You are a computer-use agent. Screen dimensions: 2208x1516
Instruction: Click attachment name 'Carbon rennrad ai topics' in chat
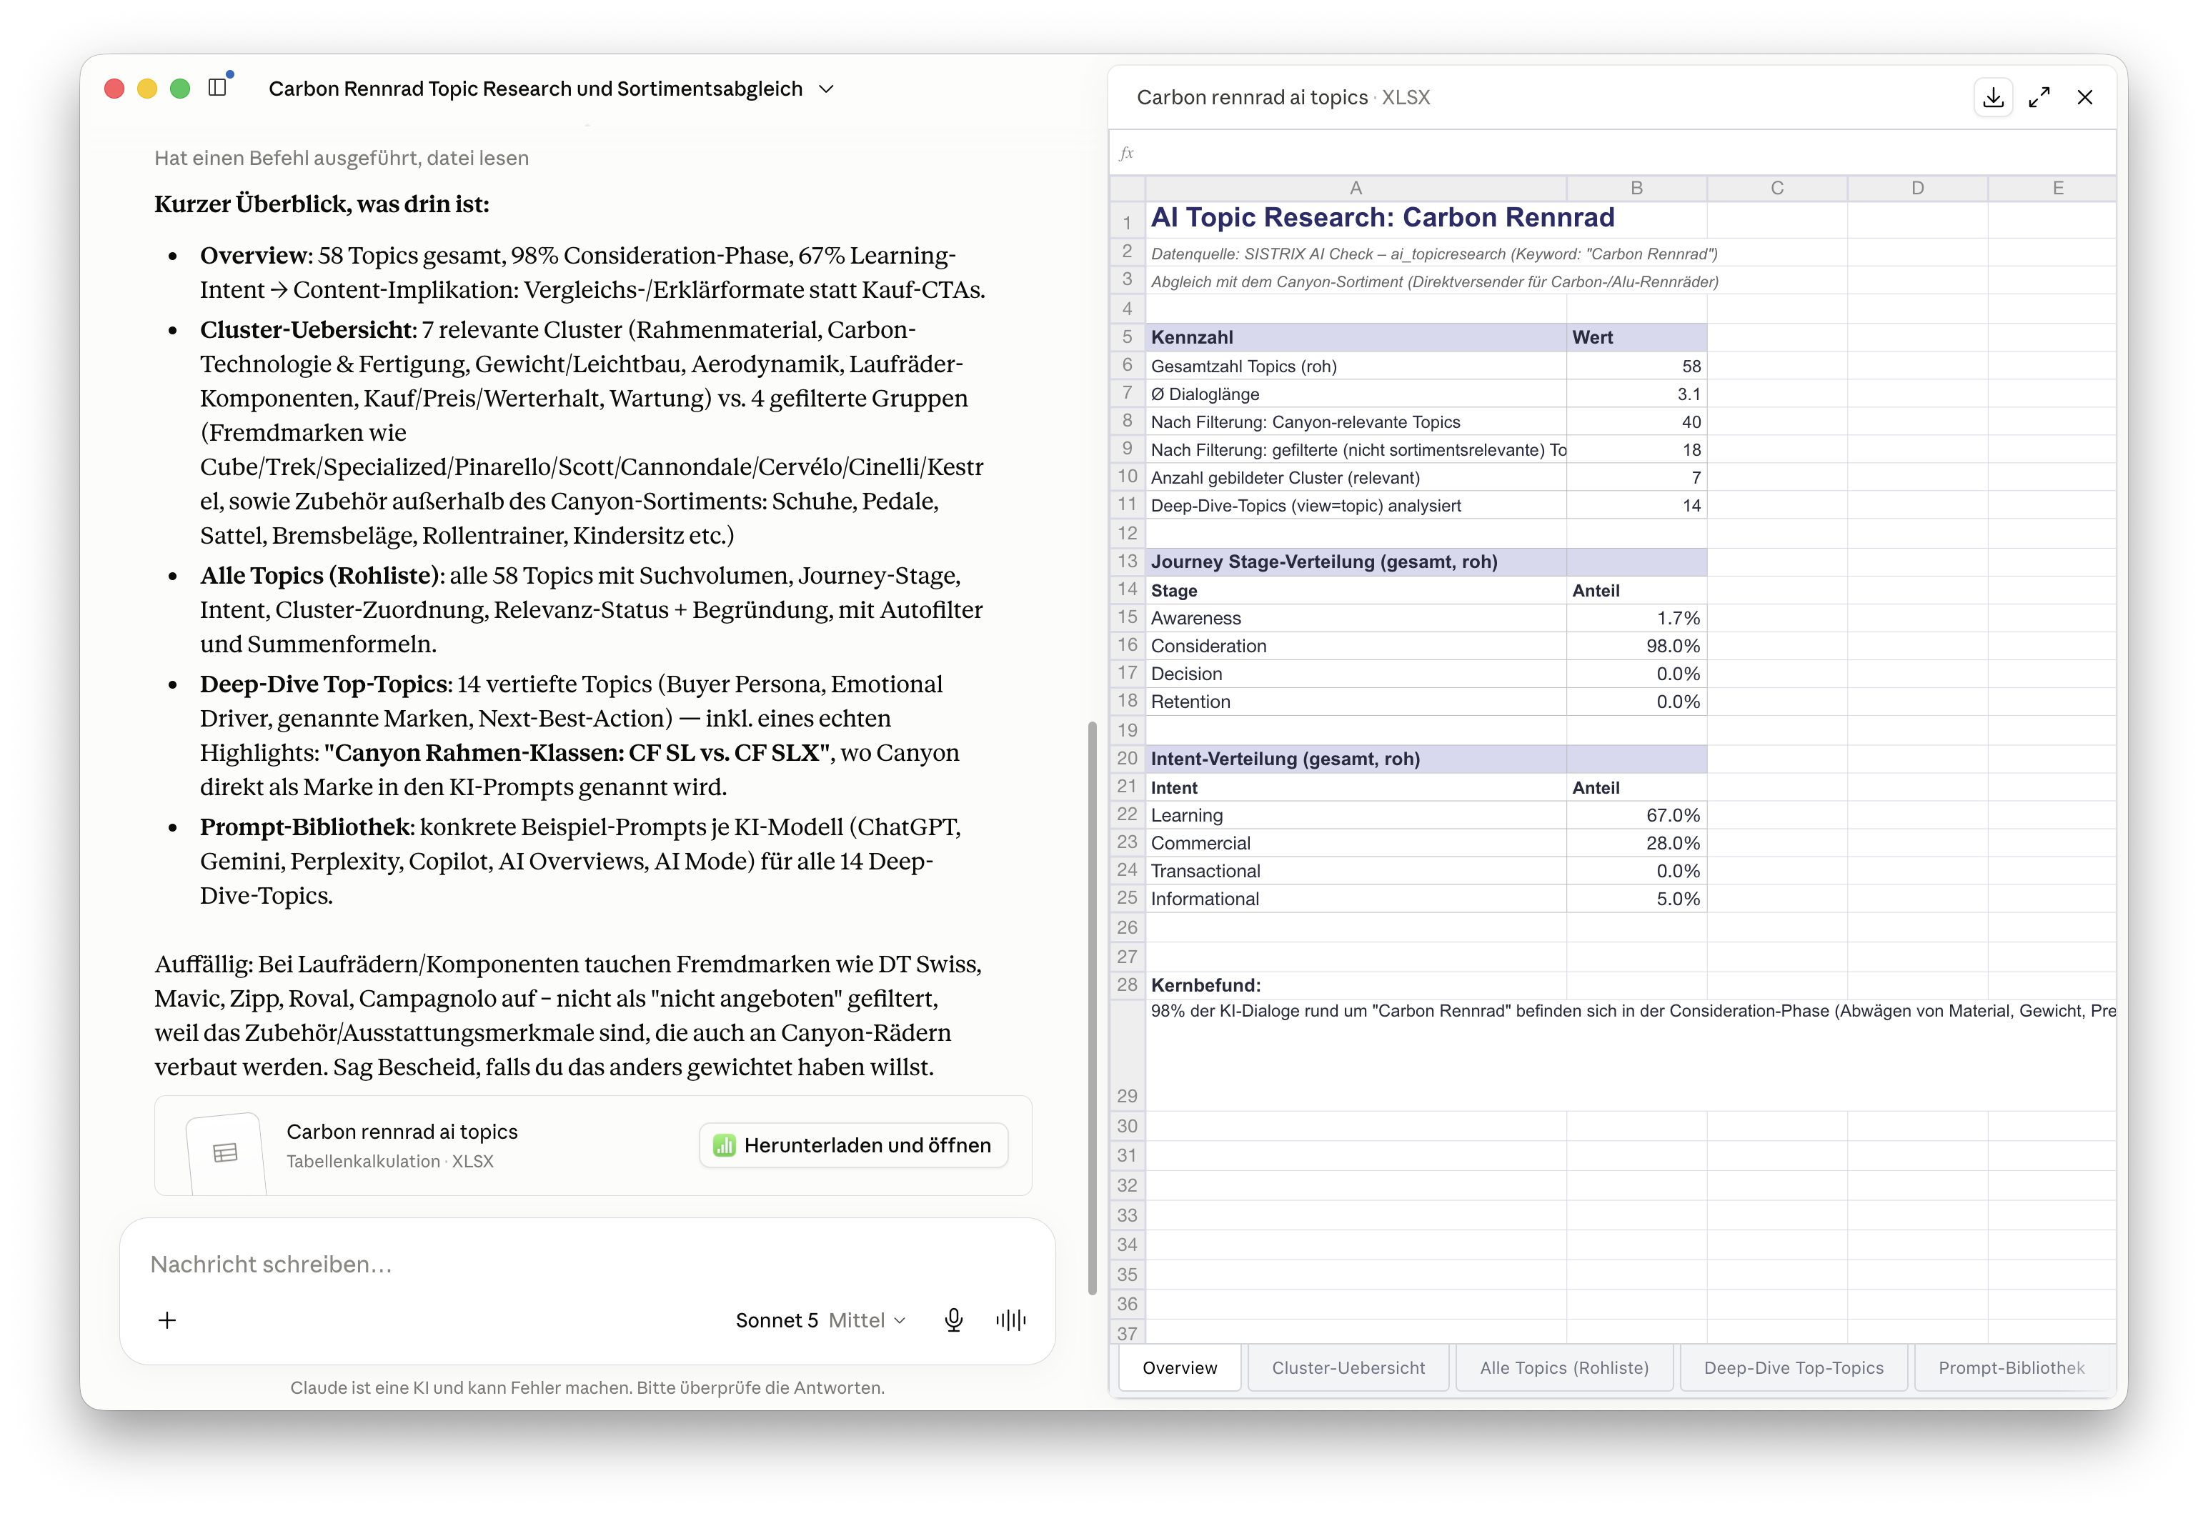click(402, 1132)
